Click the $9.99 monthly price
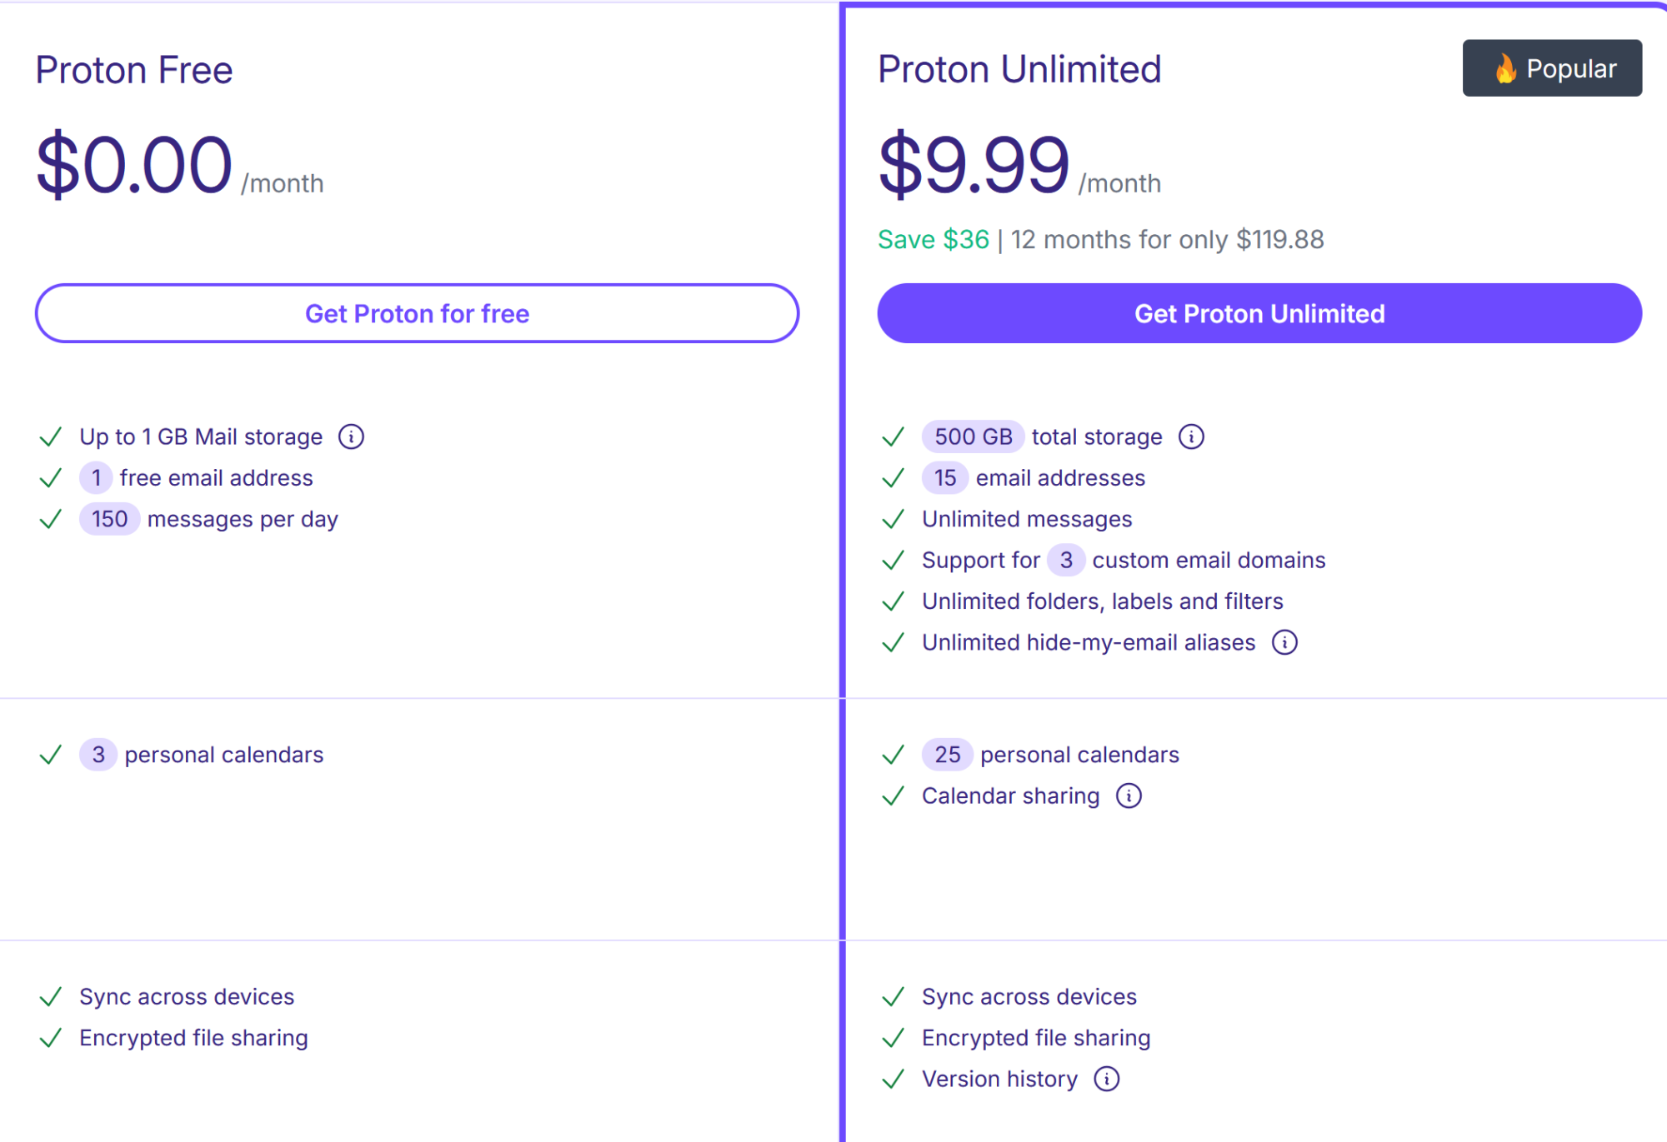 974,165
